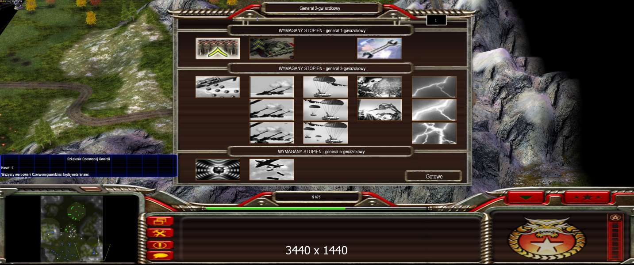
Task: Click the red power level bar
Action: pos(615,241)
